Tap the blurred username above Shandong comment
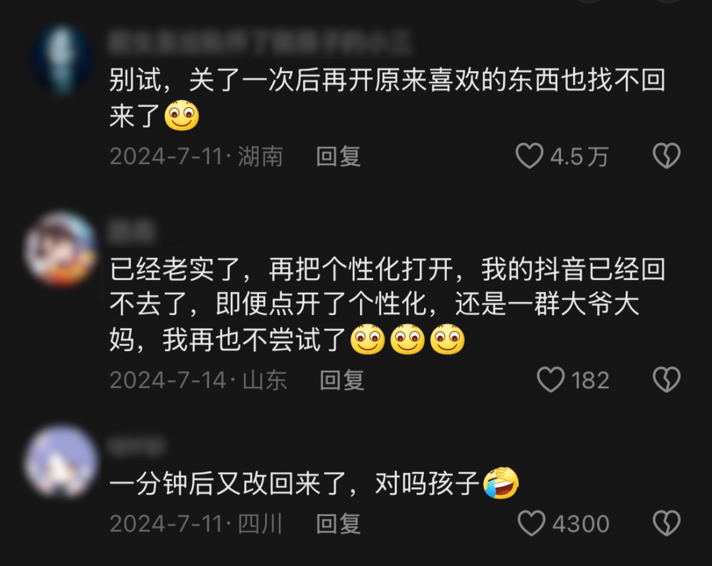The image size is (712, 566). 132,231
